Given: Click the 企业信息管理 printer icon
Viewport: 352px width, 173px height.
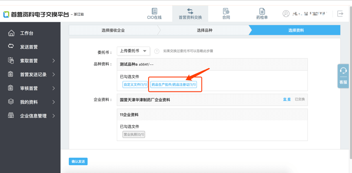Looking at the screenshot, I should pos(11,116).
